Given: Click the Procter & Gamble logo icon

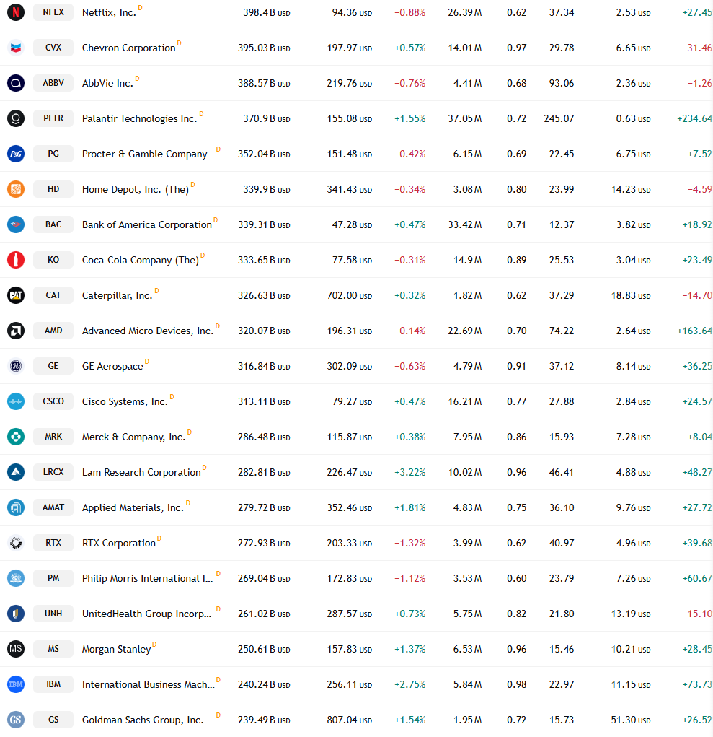Looking at the screenshot, I should pos(15,154).
